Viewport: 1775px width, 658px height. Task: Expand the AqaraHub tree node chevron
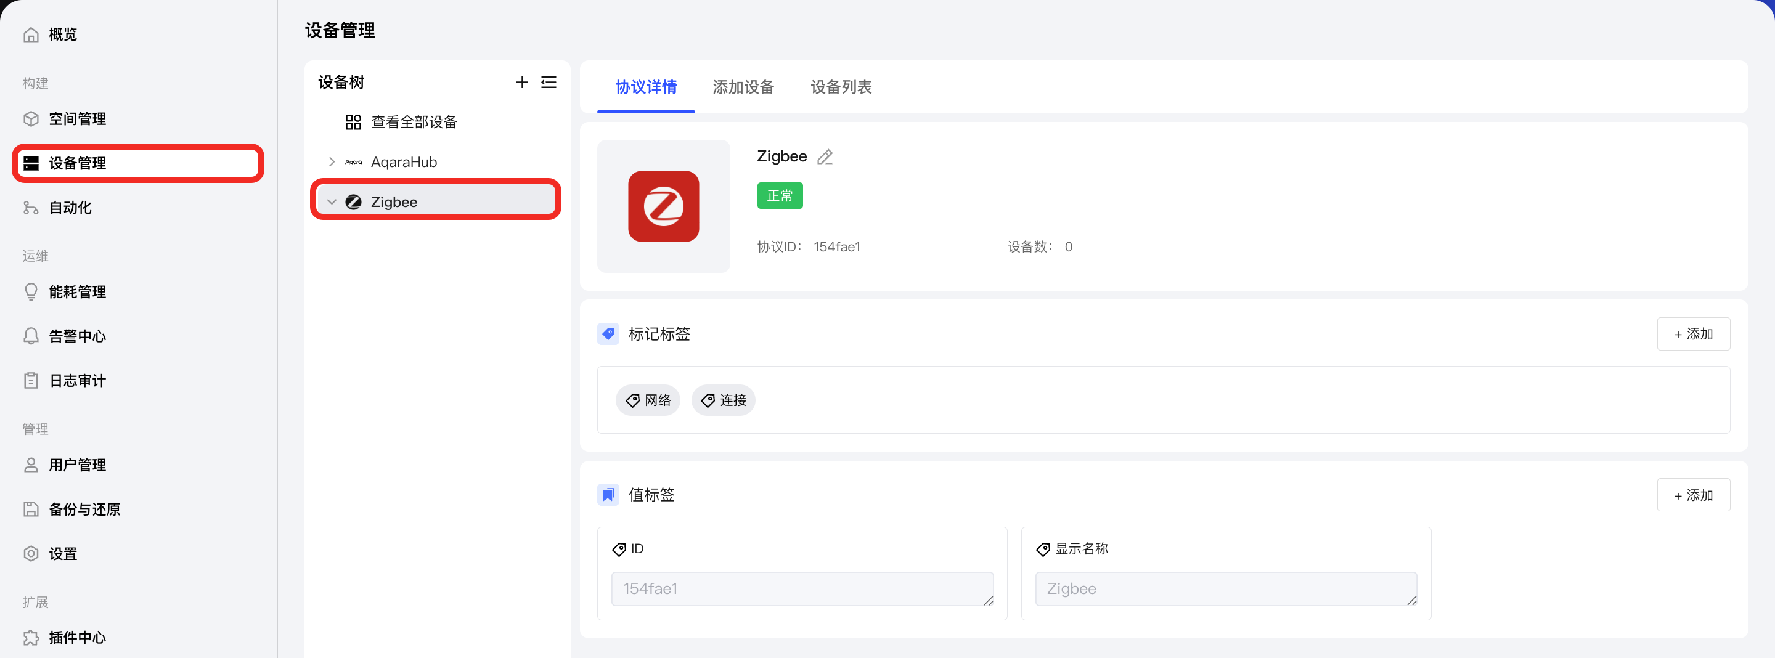tap(332, 162)
